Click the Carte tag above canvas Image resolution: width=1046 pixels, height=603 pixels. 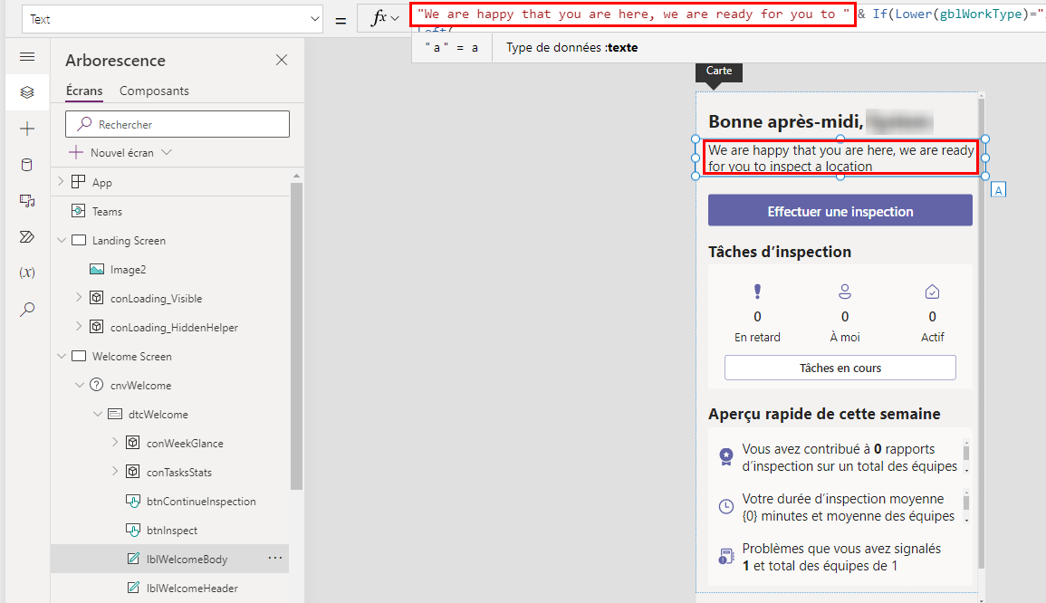click(718, 71)
